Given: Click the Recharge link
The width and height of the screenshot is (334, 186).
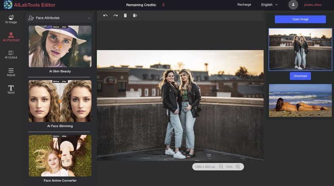Looking at the screenshot, I should (244, 5).
